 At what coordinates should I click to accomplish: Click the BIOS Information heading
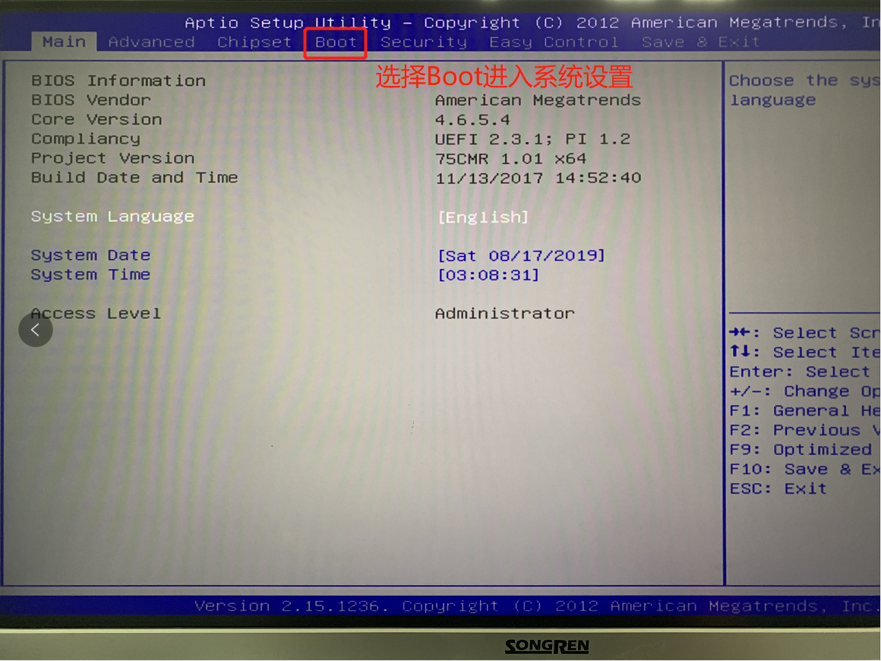click(118, 81)
